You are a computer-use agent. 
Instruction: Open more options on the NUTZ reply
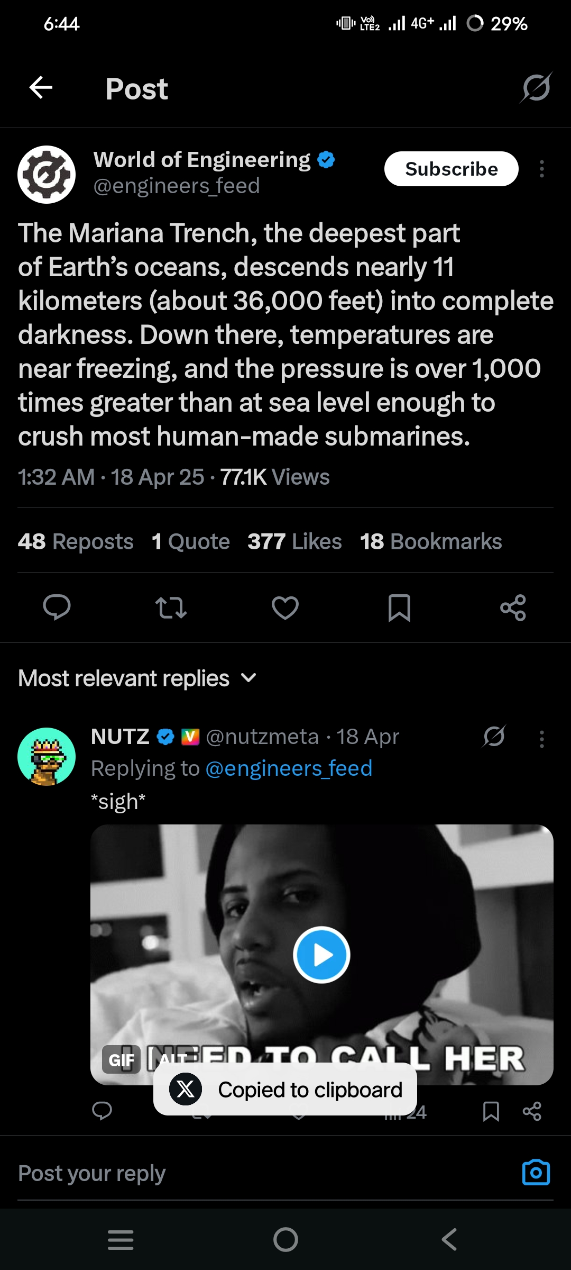coord(541,739)
